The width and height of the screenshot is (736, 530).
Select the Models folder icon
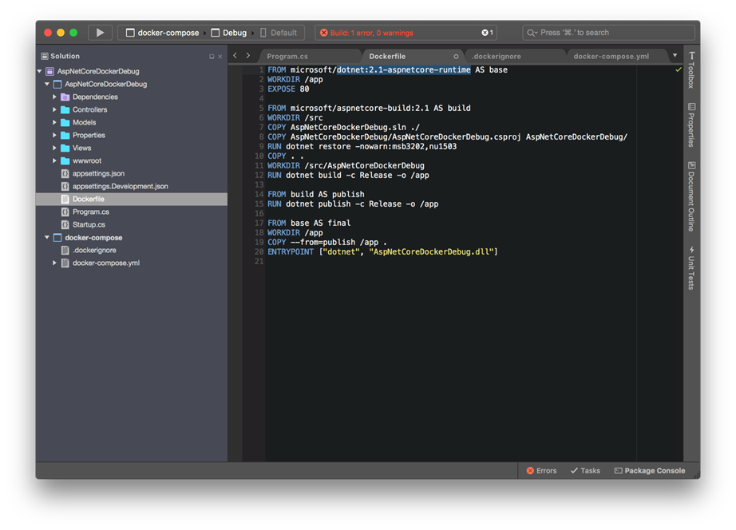pos(65,123)
